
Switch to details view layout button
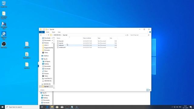click(x=148, y=90)
